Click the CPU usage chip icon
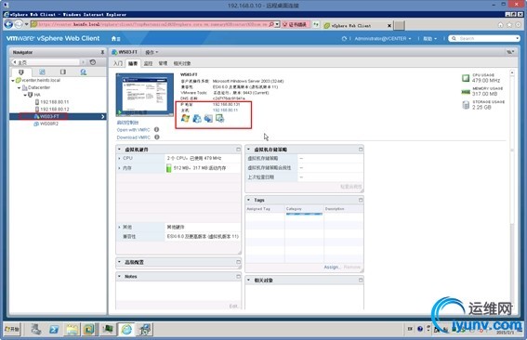Viewport: 527px width, 340px height. (466, 78)
